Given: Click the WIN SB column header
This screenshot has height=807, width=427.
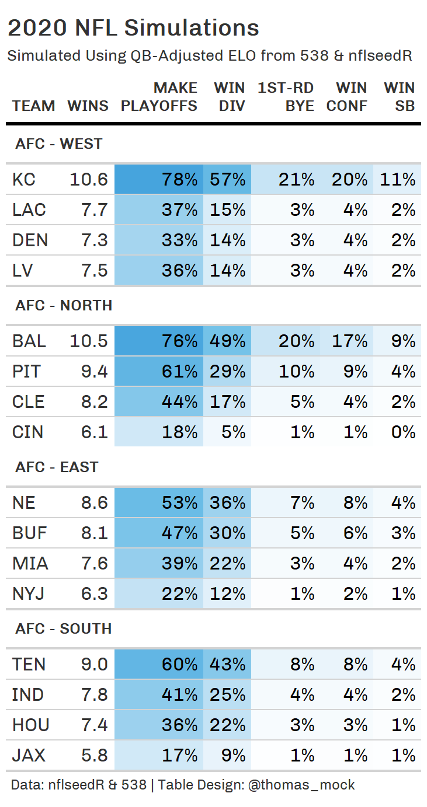Looking at the screenshot, I should pyautogui.click(x=400, y=97).
